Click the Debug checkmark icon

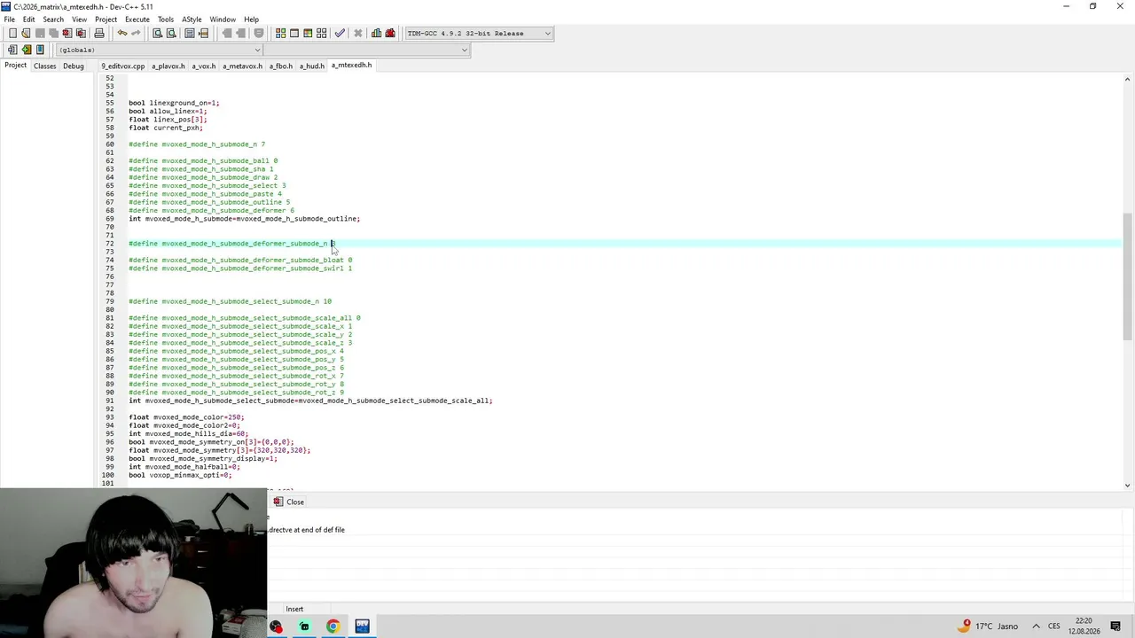tap(340, 34)
